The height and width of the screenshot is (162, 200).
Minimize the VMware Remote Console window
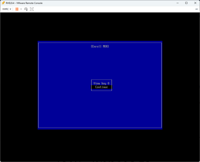(x=177, y=3)
